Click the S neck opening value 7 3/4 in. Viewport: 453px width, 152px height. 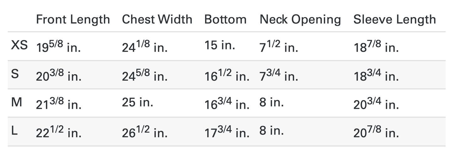tap(279, 75)
